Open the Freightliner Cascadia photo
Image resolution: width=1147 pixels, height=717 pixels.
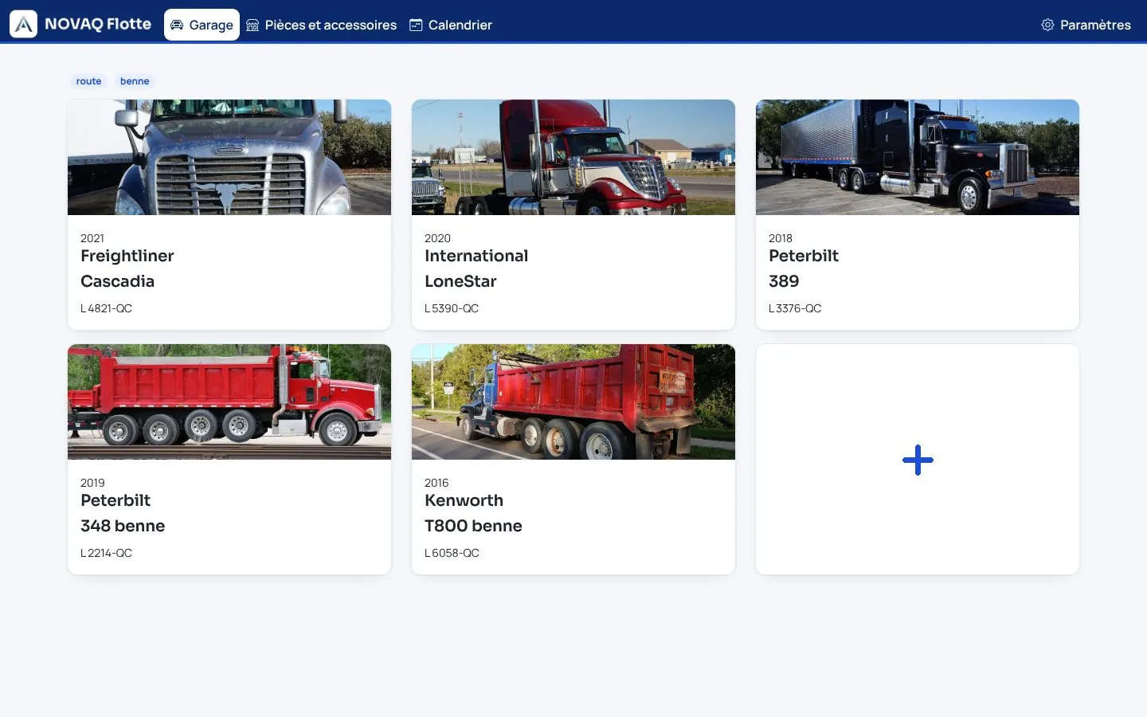229,157
